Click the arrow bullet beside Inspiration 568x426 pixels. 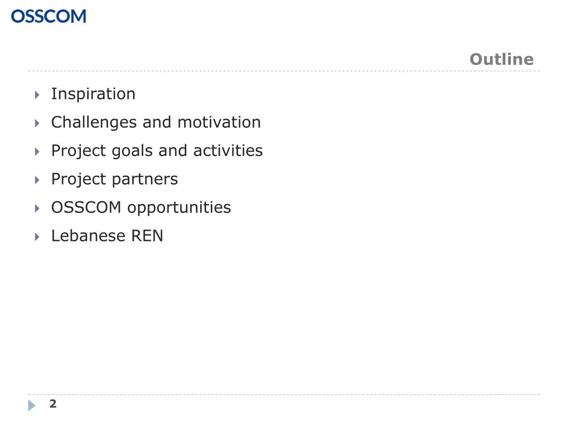[37, 95]
